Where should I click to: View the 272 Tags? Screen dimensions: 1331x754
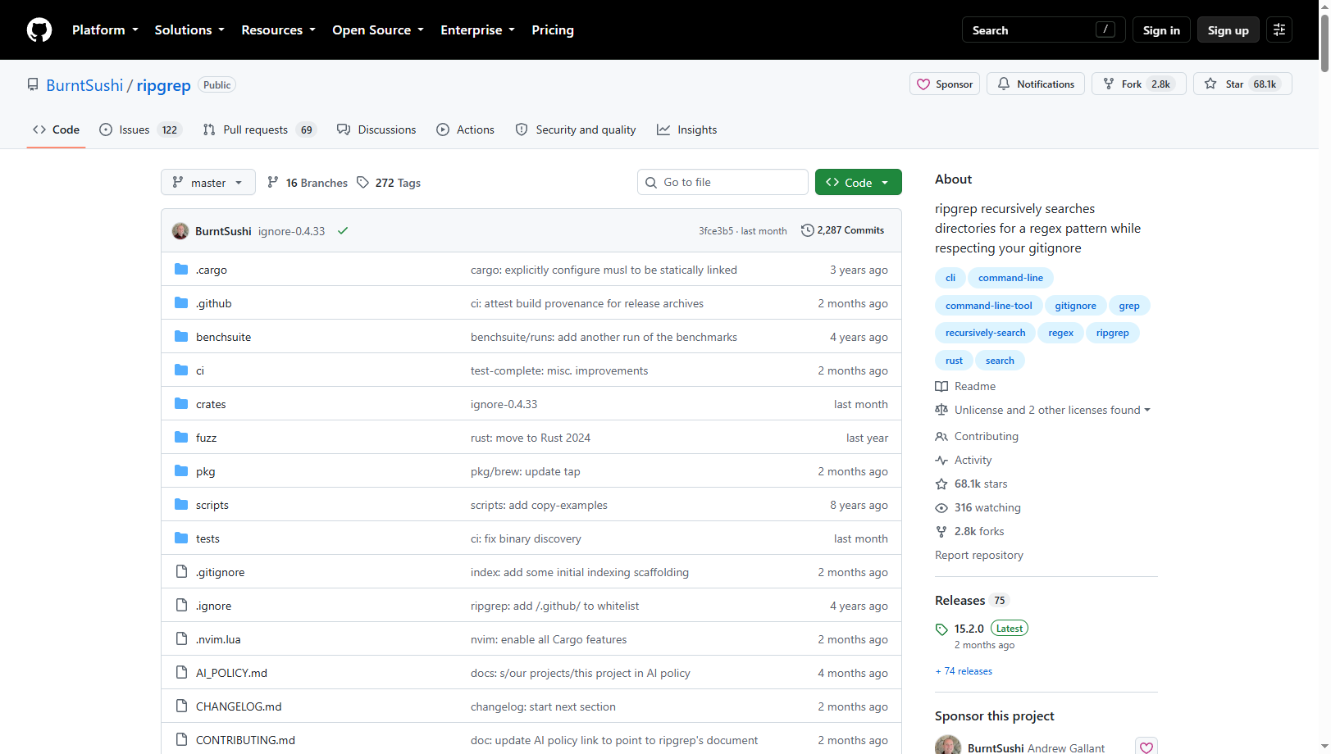[x=389, y=183]
